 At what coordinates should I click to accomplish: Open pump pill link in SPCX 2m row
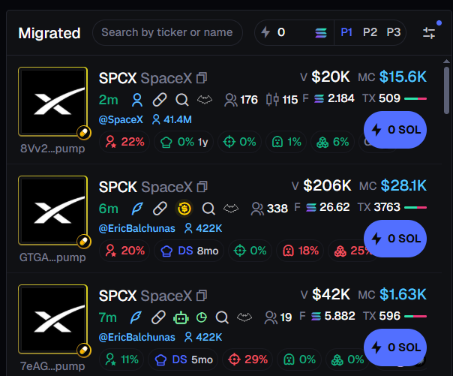[160, 100]
